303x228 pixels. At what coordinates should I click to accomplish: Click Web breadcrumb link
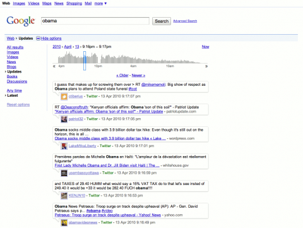[x=11, y=39]
